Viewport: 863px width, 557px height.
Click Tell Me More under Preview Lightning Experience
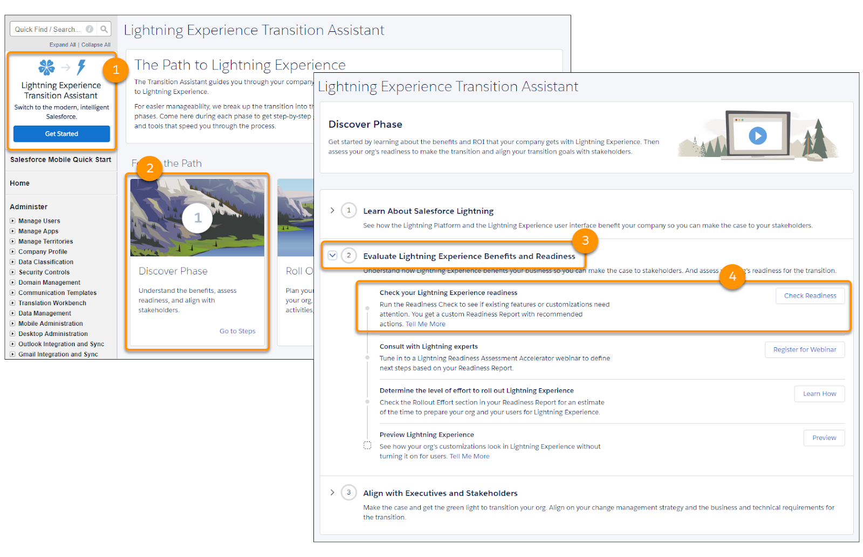[x=470, y=456]
